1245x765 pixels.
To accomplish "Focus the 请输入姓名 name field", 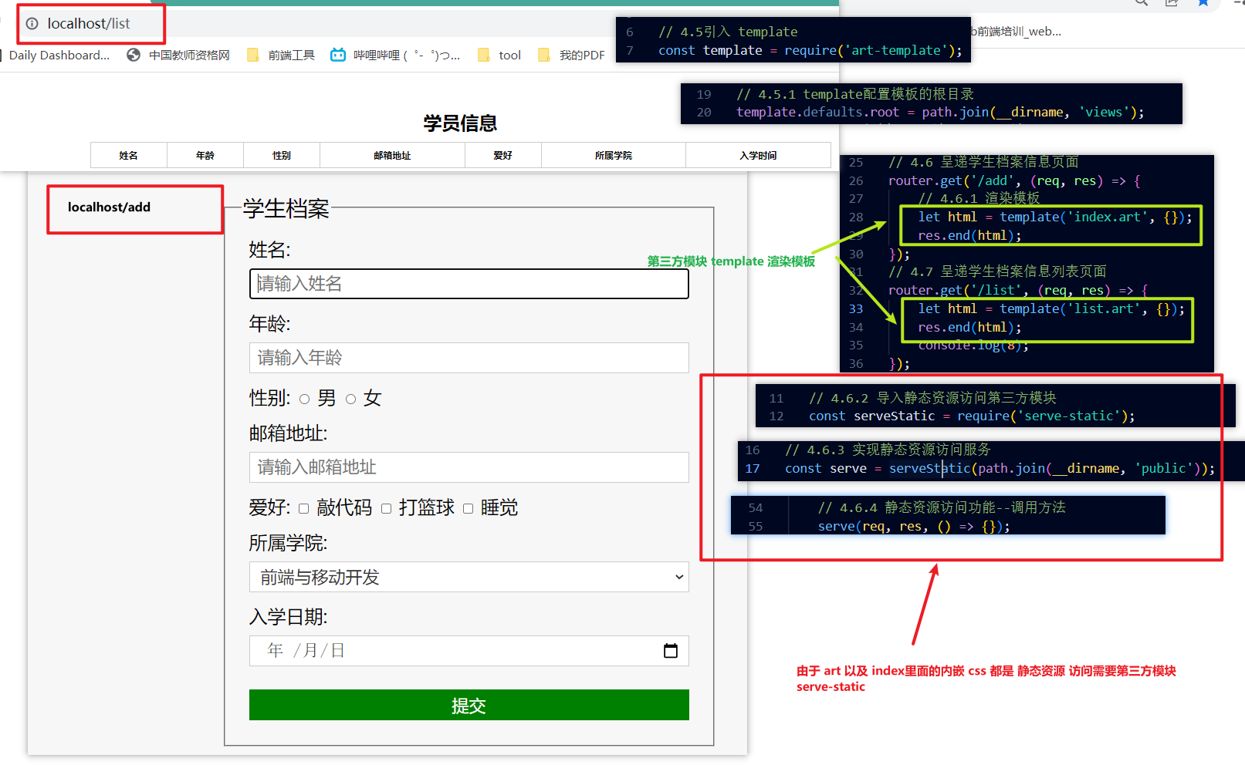I will coord(469,284).
